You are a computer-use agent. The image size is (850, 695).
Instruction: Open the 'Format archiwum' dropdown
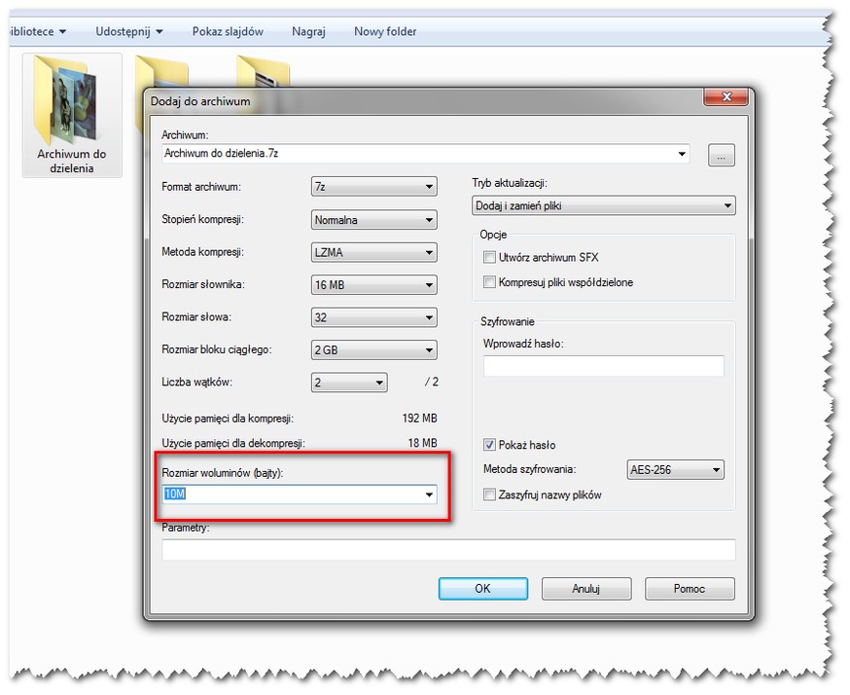pos(373,187)
